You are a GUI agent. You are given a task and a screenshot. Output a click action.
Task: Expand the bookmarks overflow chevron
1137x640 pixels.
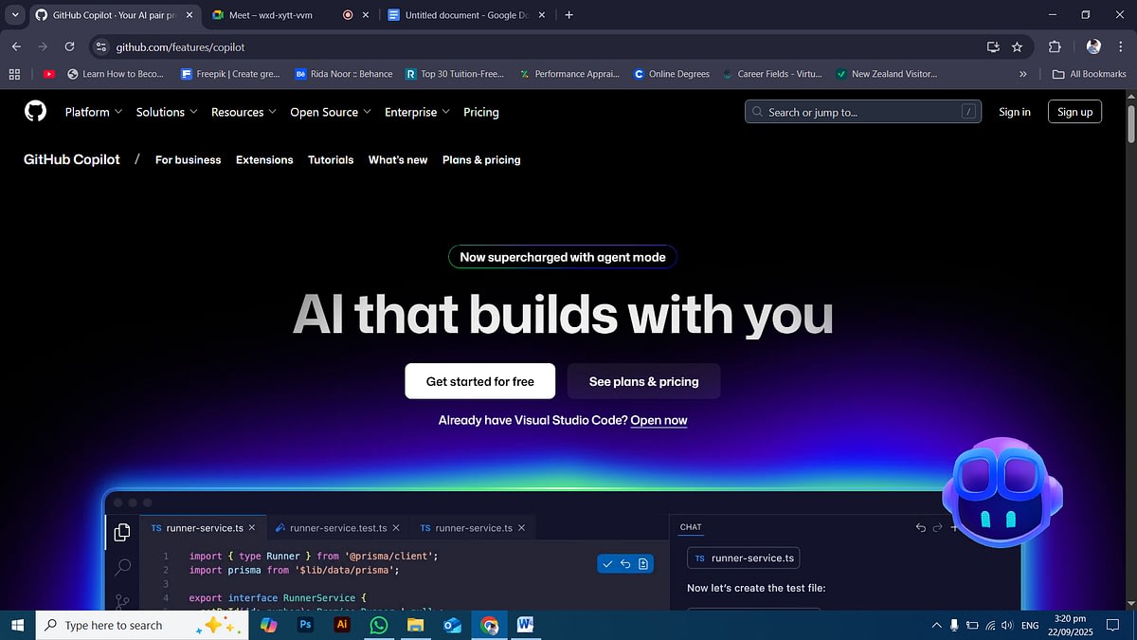1022,73
